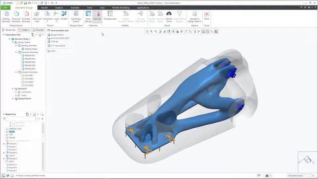The width and height of the screenshot is (318, 179).
Task: Open the Generative Items selection filter dropdown
Action: tap(313, 176)
